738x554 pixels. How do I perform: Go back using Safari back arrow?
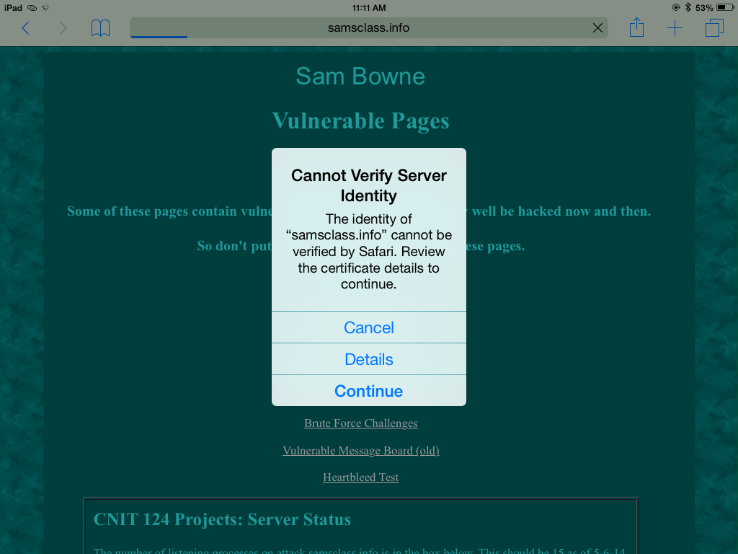pos(25,28)
